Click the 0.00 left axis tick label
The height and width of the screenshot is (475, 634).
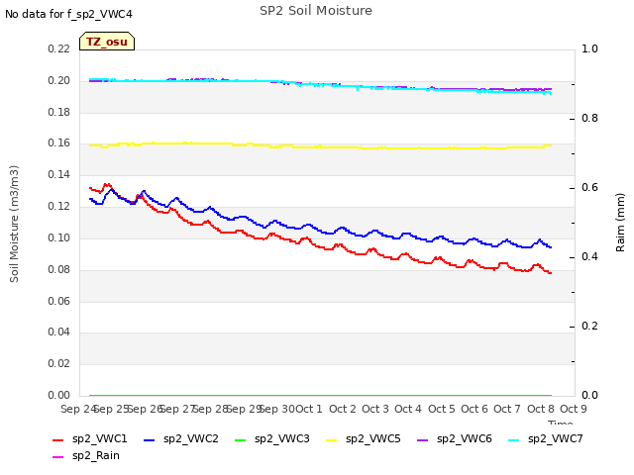click(59, 396)
